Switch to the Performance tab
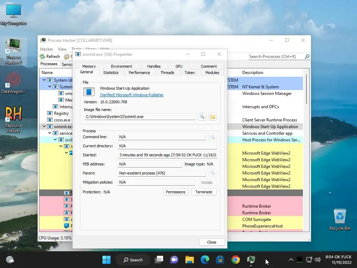 point(139,73)
